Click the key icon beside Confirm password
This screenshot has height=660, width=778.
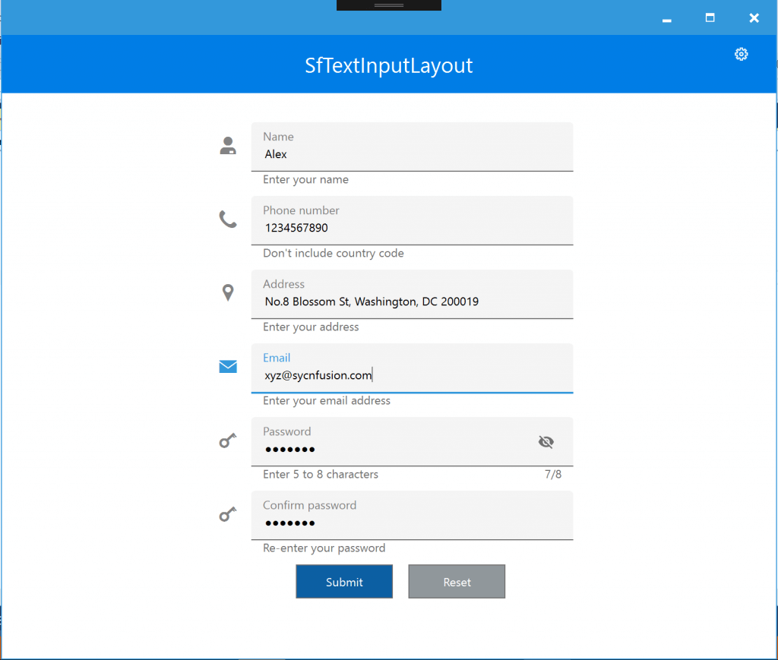pyautogui.click(x=227, y=513)
